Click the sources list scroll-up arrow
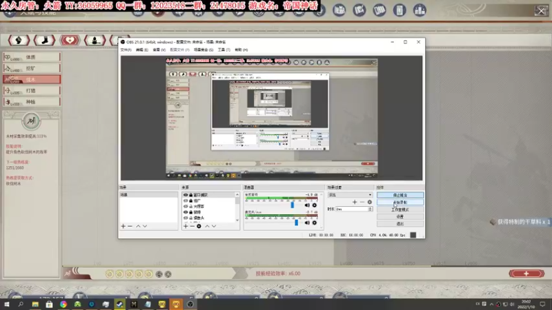The height and width of the screenshot is (310, 552). [x=237, y=194]
